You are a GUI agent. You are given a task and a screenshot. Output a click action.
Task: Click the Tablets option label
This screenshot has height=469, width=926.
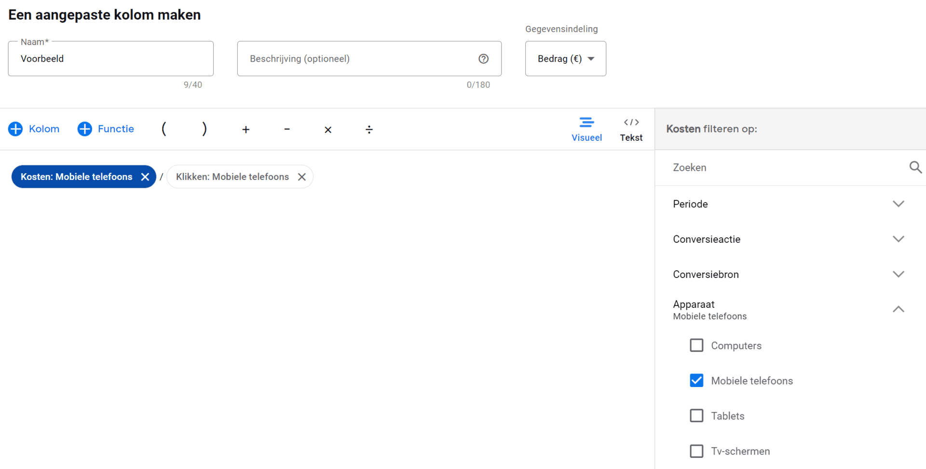point(727,416)
